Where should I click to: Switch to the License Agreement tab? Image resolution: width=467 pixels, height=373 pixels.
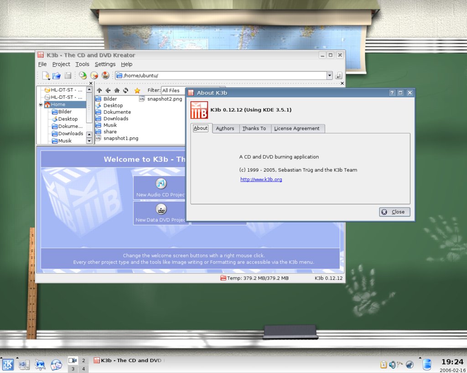pyautogui.click(x=296, y=128)
